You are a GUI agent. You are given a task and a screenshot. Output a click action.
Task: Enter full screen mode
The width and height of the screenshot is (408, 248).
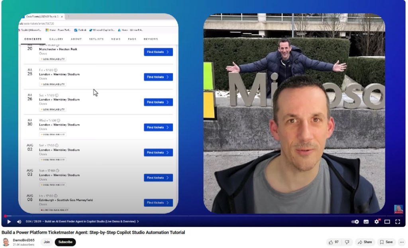click(397, 222)
